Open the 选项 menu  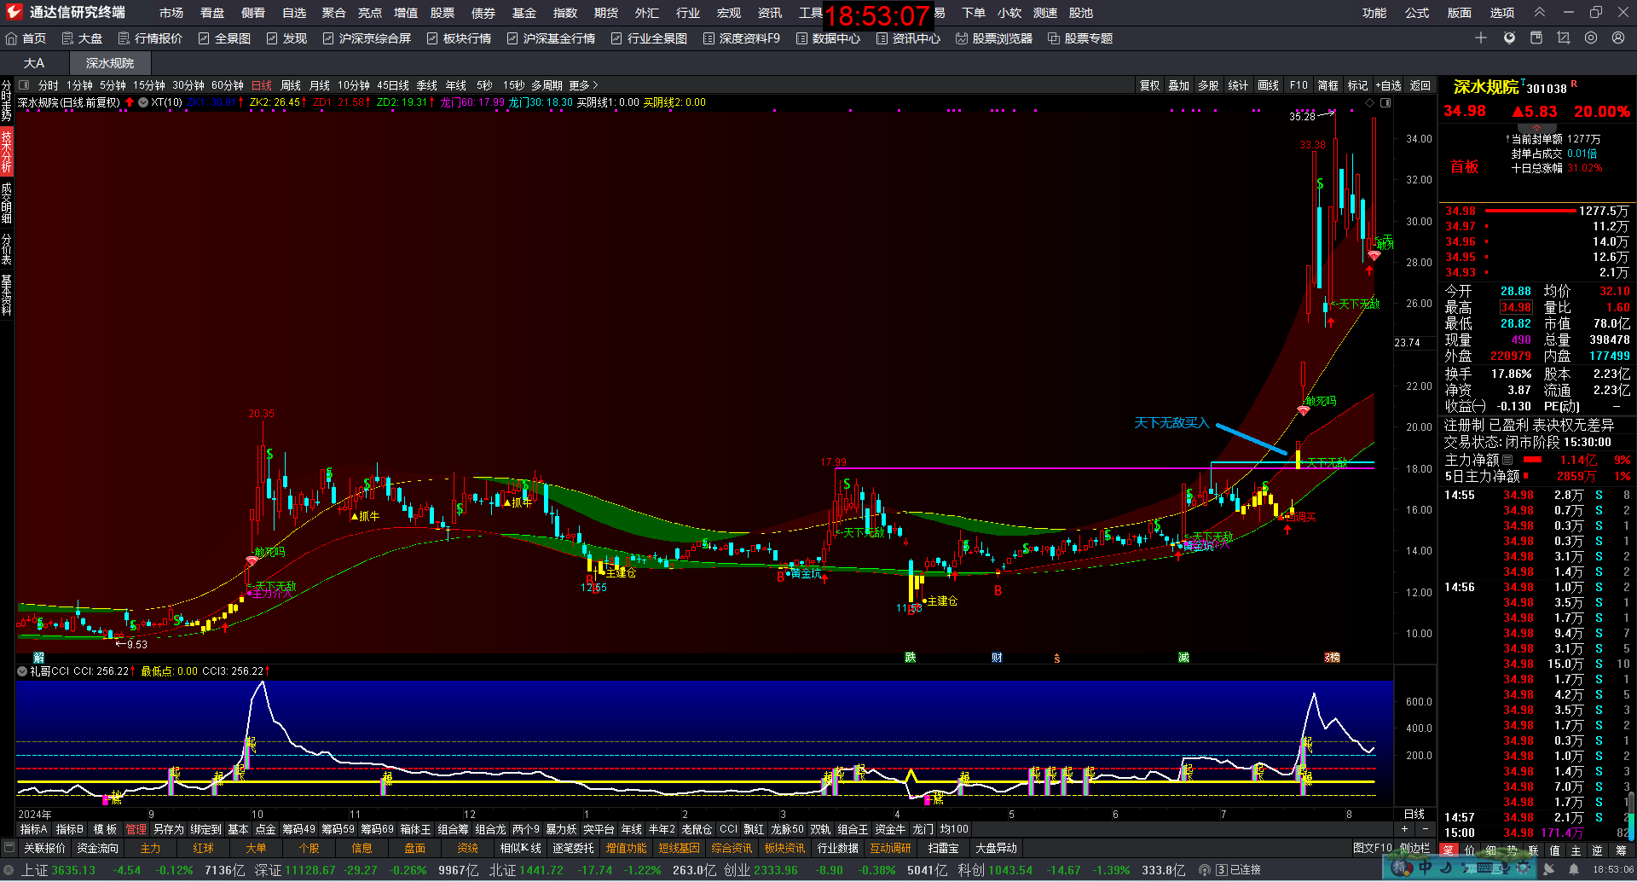pyautogui.click(x=1502, y=13)
